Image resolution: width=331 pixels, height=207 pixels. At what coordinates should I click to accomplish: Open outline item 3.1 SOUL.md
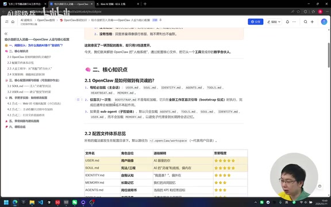[x=29, y=86]
